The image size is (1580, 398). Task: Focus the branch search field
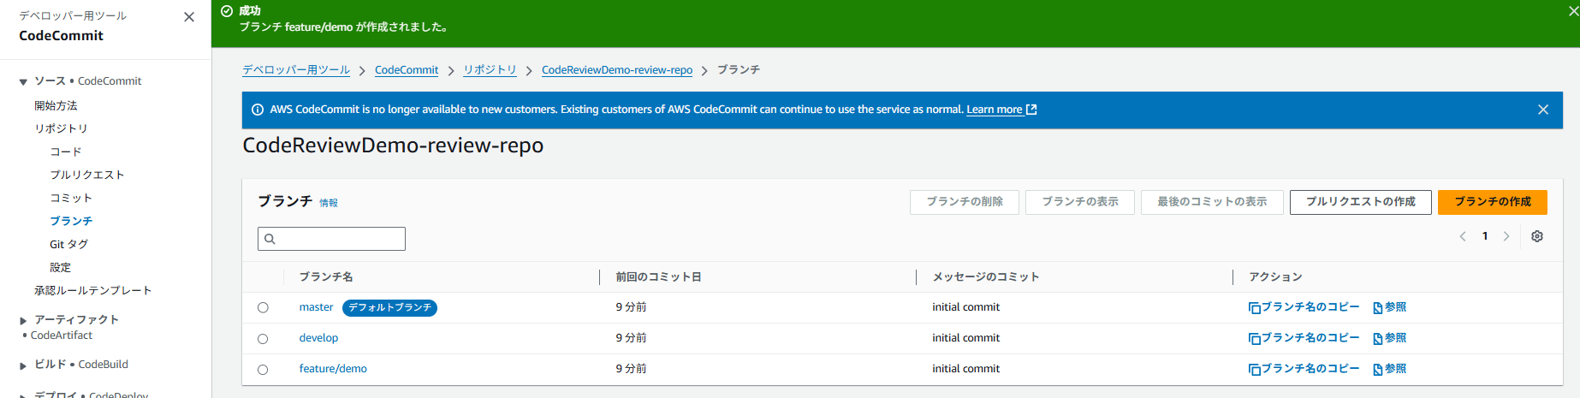(331, 239)
